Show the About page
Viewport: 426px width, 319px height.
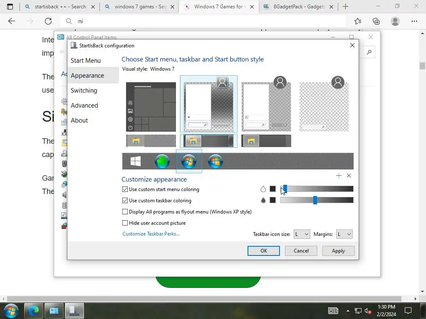pyautogui.click(x=79, y=120)
